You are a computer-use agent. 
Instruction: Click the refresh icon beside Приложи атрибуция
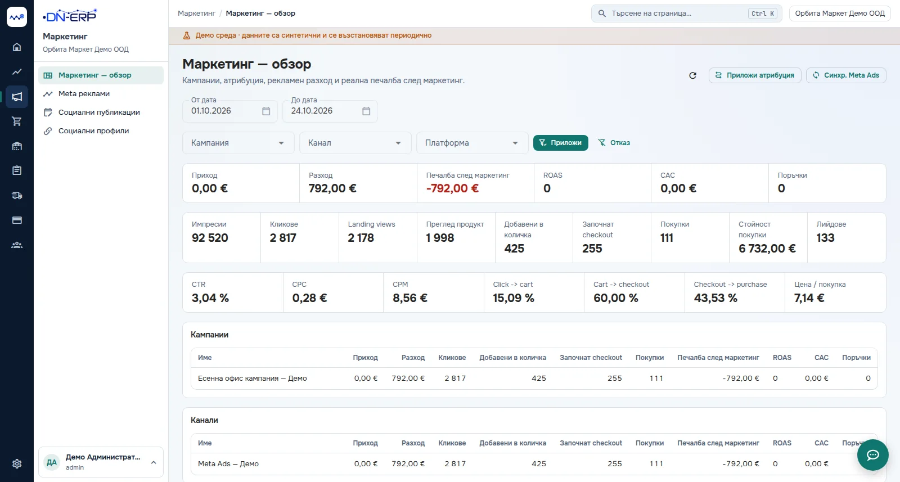(692, 75)
